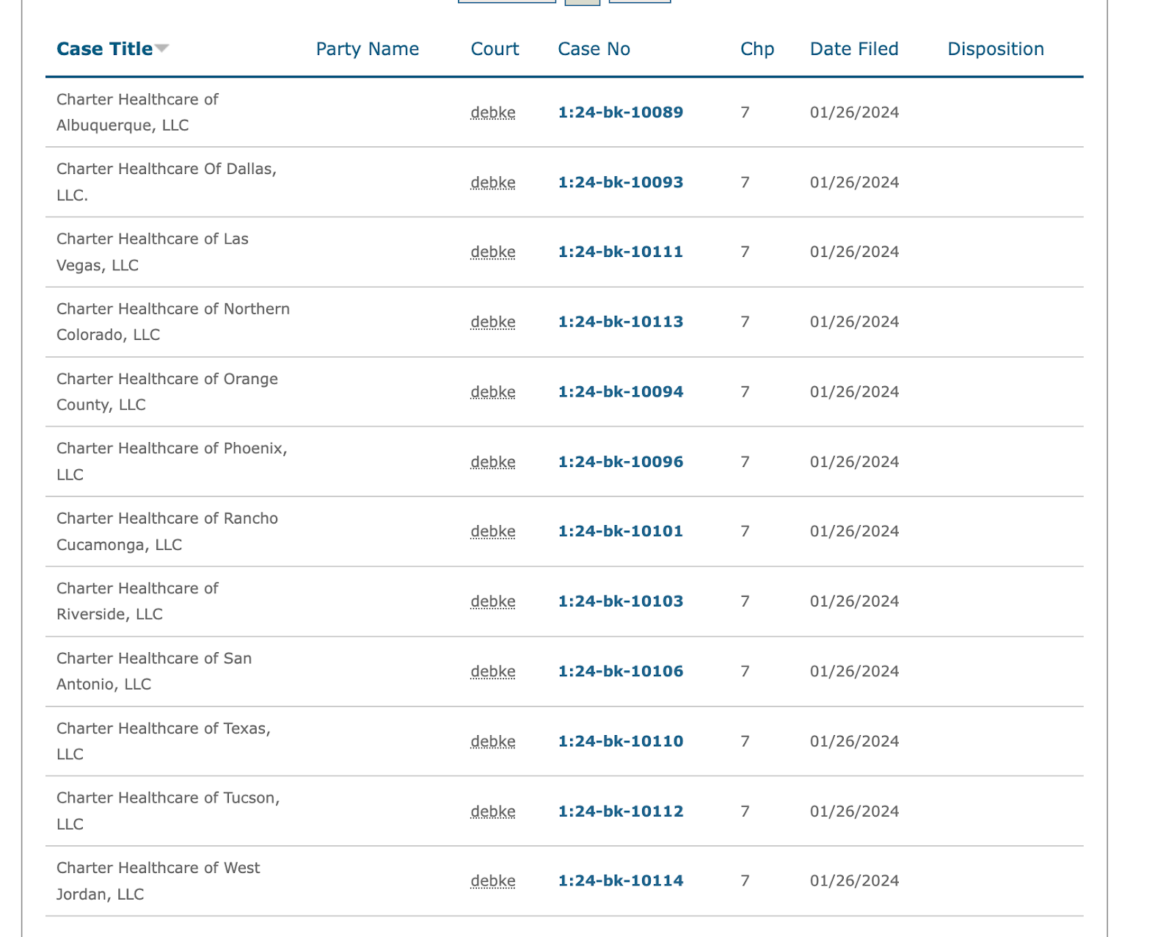Click chapter 7 value in Texas, LLC row

745,742
